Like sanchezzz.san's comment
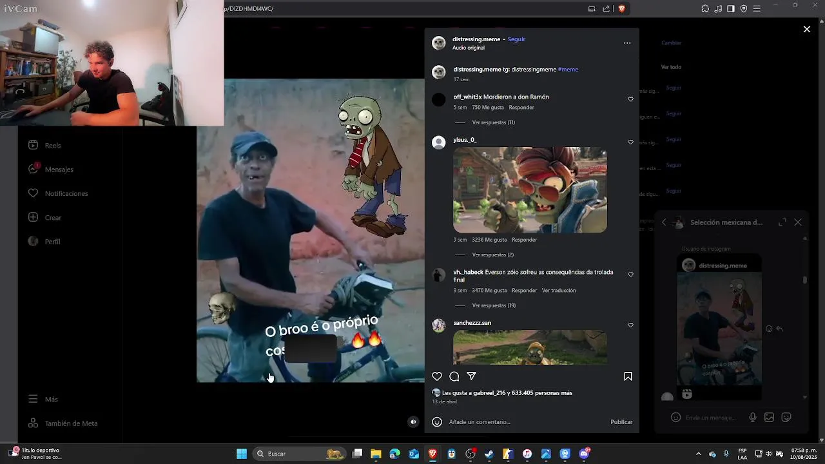 (631, 325)
